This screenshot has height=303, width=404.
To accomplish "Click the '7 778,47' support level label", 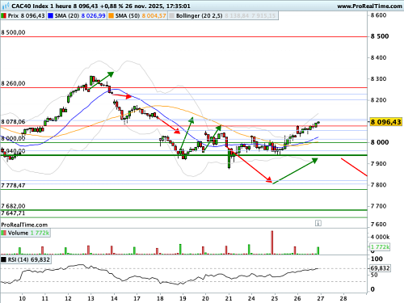I will 13,186.
